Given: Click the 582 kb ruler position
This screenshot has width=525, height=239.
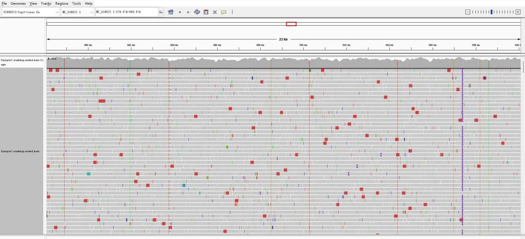Looking at the screenshot, I should coord(131,45).
